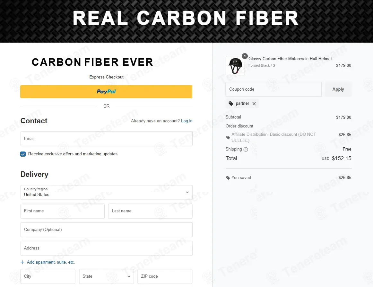This screenshot has height=287, width=373.
Task: Click the quantity badge on helmet image
Action: 245,56
